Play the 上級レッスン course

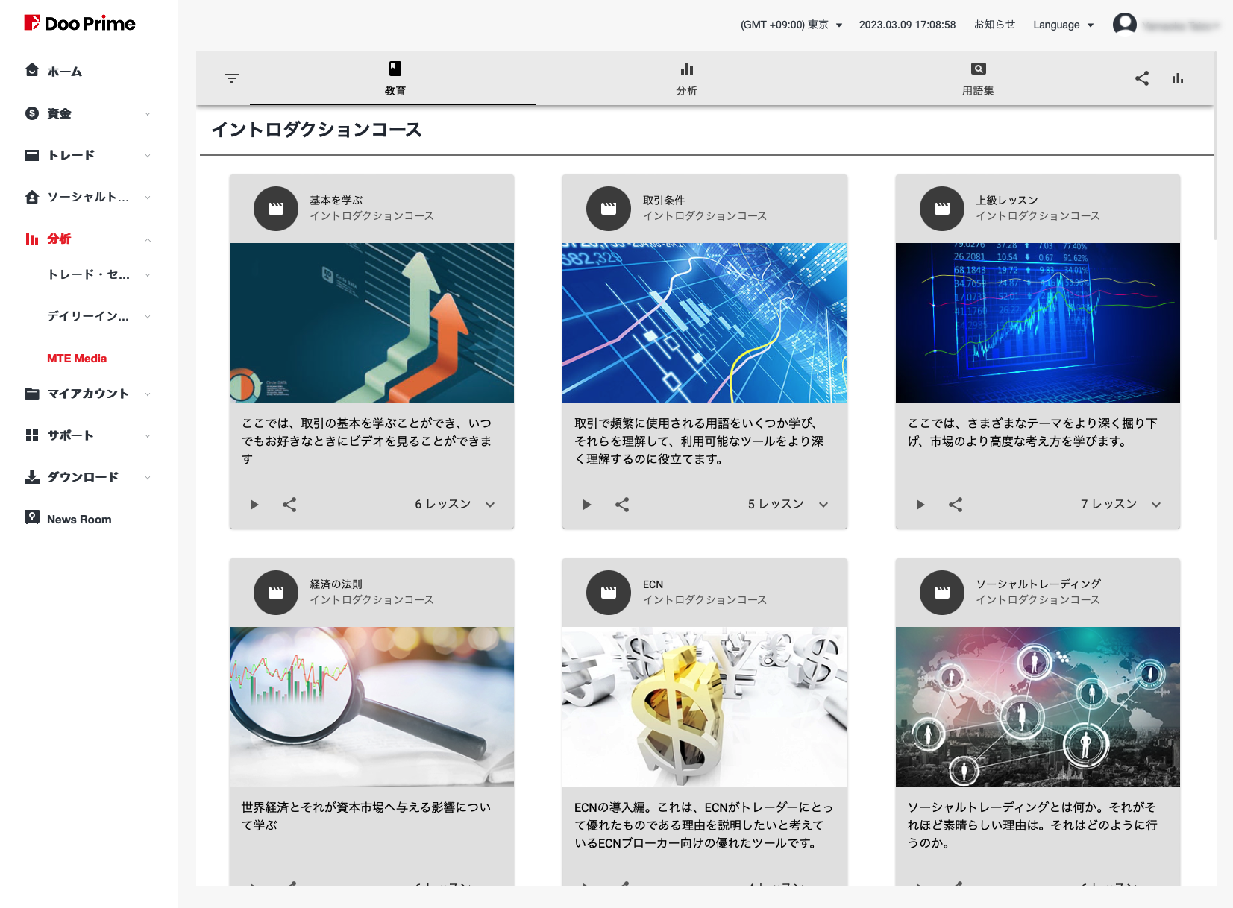[x=920, y=505]
